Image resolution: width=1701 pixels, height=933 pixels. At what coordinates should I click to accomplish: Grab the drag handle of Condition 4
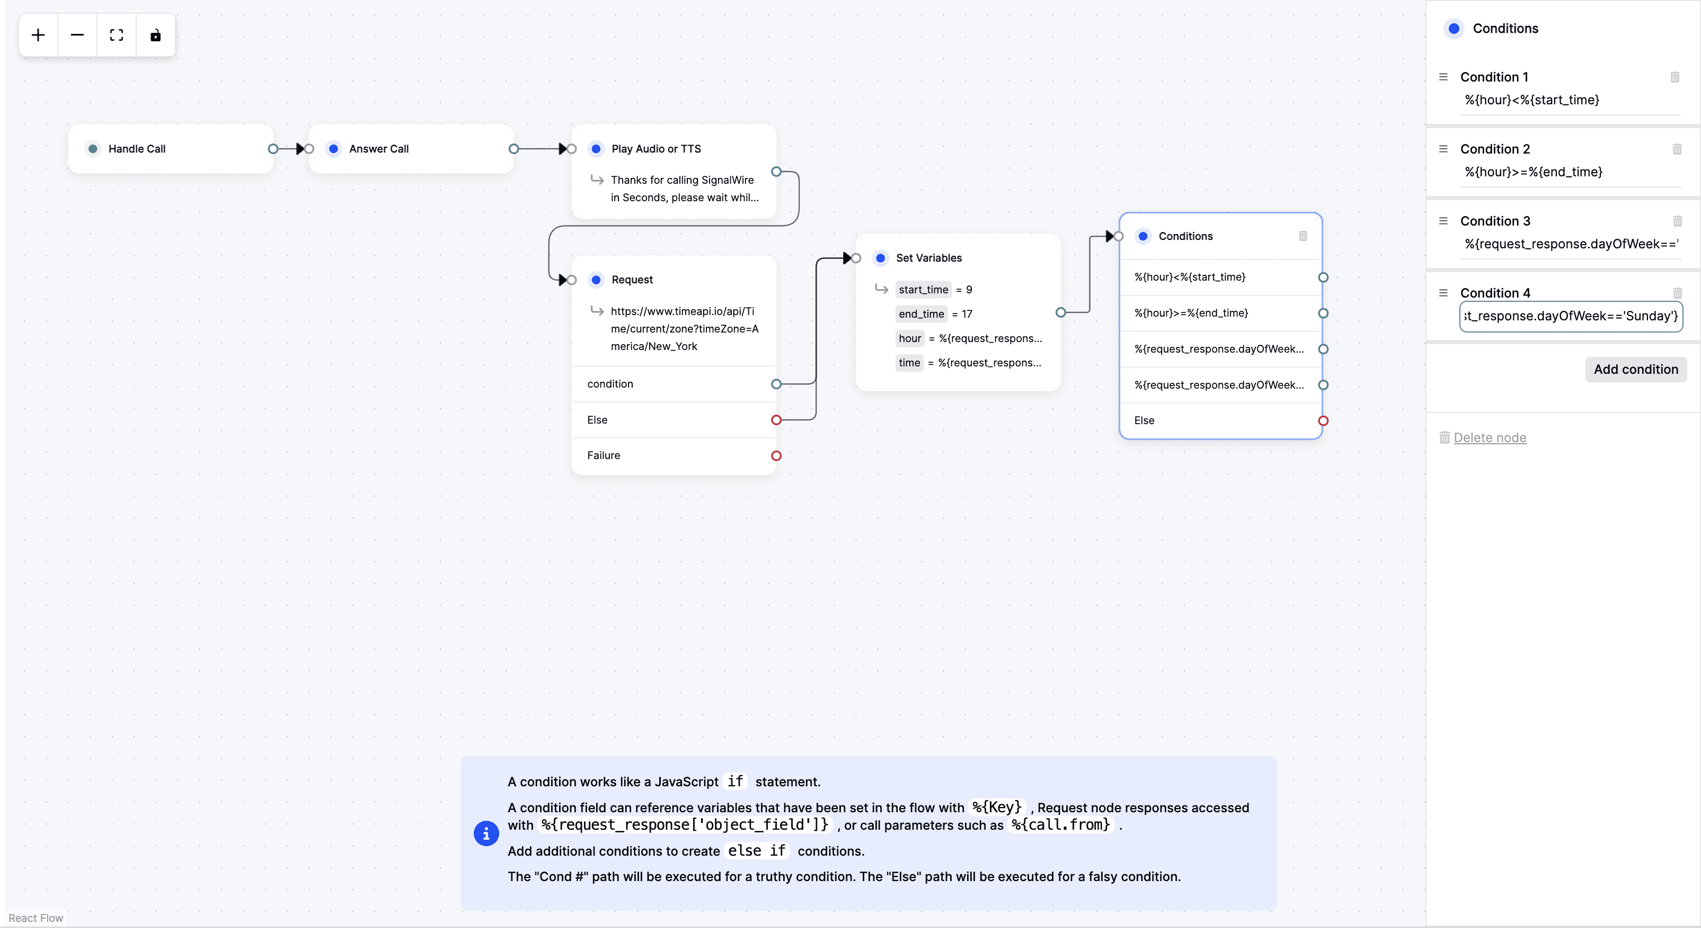click(x=1443, y=293)
